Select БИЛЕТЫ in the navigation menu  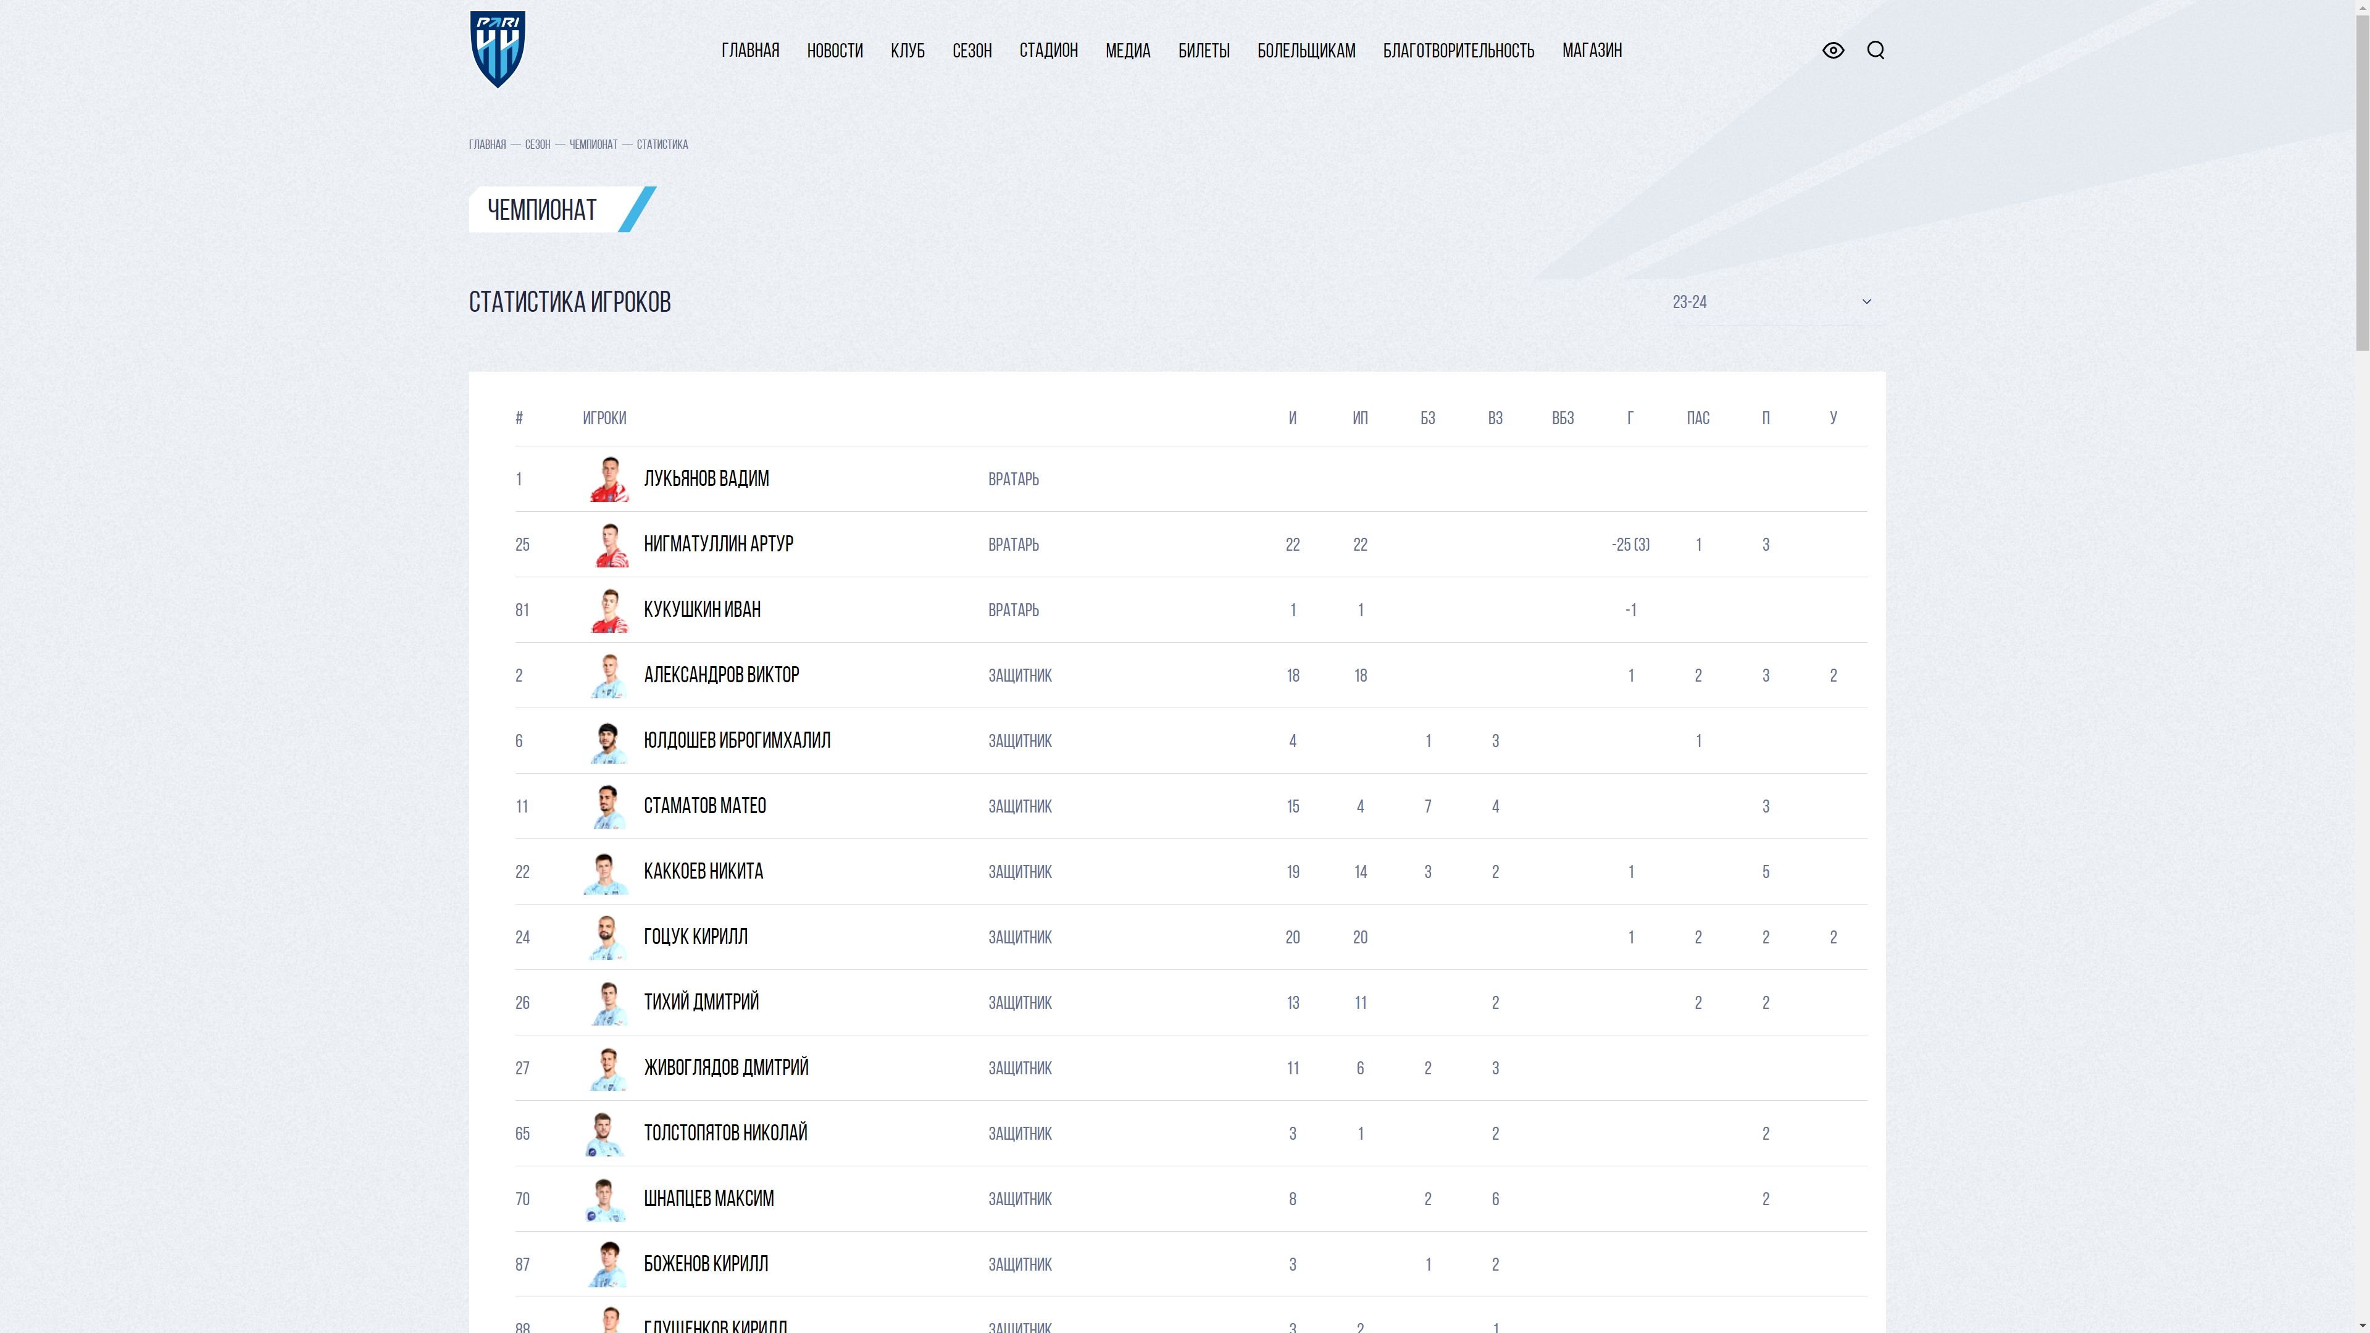pyautogui.click(x=1204, y=51)
